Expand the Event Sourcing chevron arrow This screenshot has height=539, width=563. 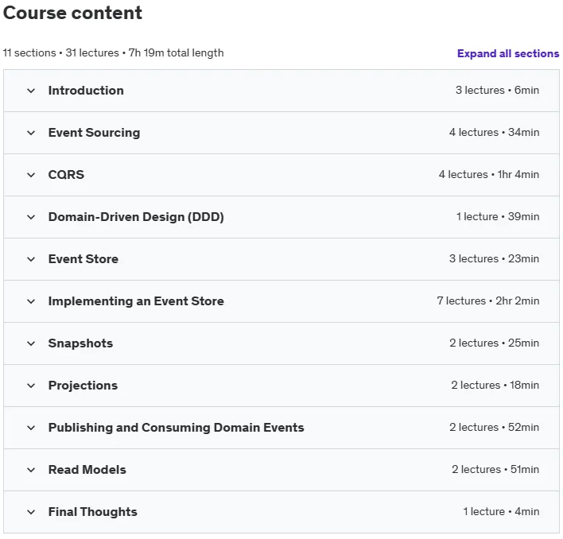point(31,133)
